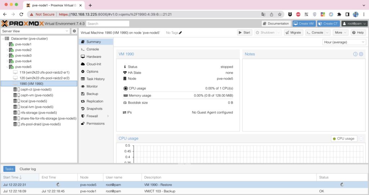Select nfs-storage (pve-node5) storage
Screen dimensions: 369x195
coord(39,113)
